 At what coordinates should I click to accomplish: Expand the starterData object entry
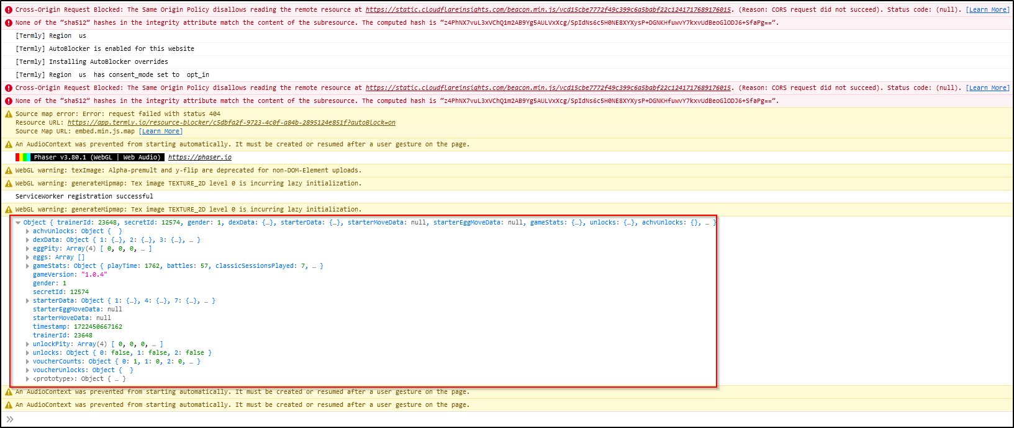[x=27, y=301]
